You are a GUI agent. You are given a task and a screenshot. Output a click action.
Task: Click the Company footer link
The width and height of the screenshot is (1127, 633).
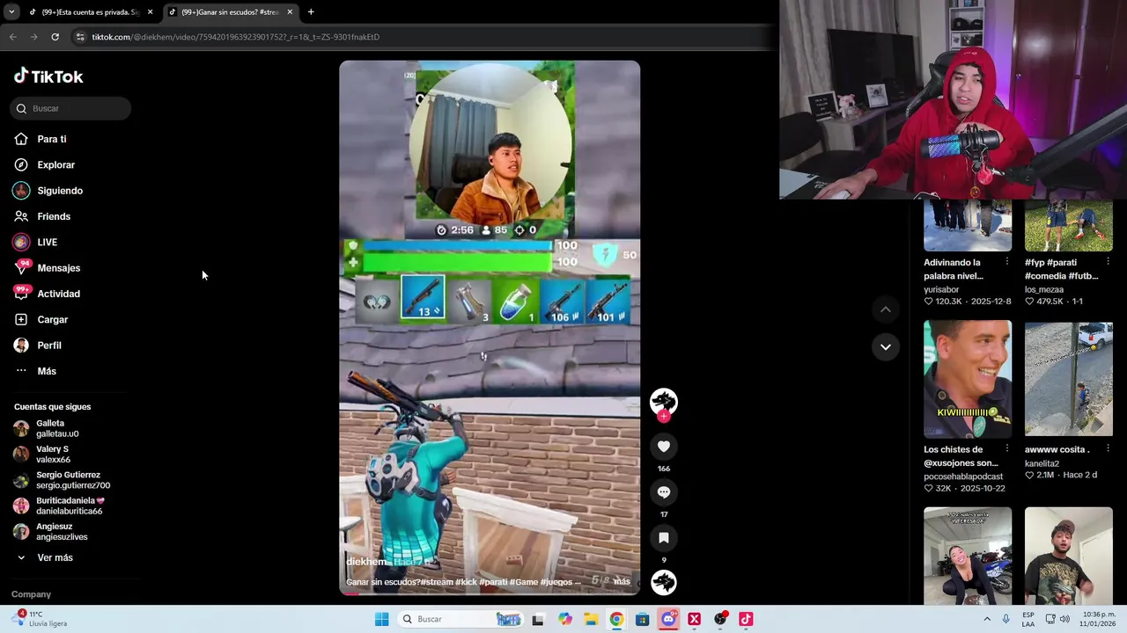click(x=31, y=594)
